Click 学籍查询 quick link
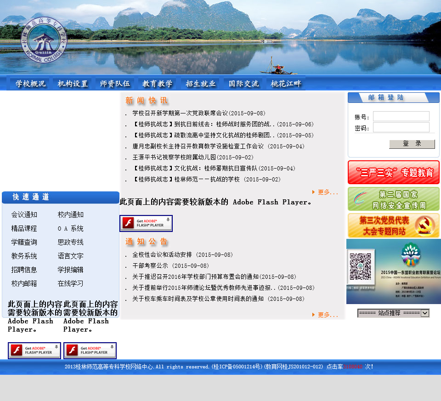 24,243
